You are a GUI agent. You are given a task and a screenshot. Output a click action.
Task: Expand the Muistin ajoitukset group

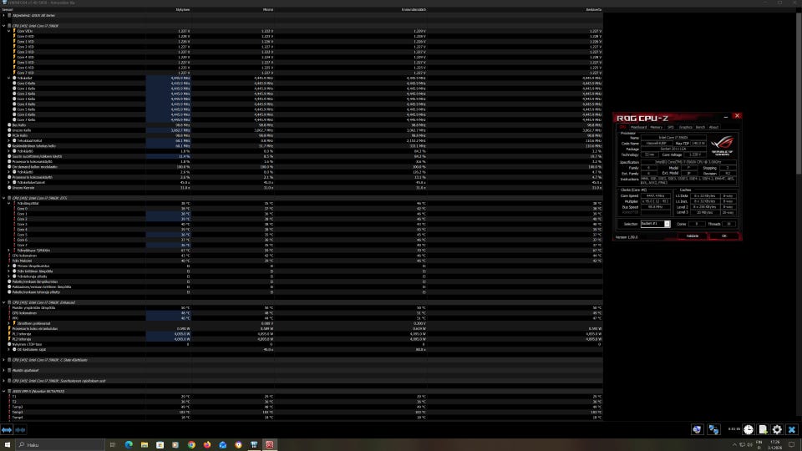click(x=3, y=370)
